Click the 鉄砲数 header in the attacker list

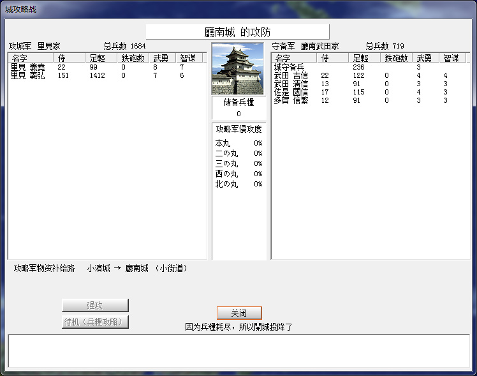click(x=133, y=58)
